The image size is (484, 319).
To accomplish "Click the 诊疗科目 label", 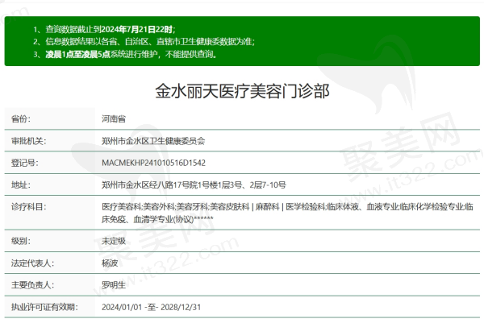I will pos(28,207).
